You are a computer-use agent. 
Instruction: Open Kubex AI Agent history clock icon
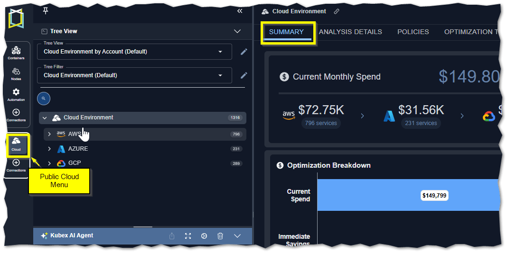point(204,236)
